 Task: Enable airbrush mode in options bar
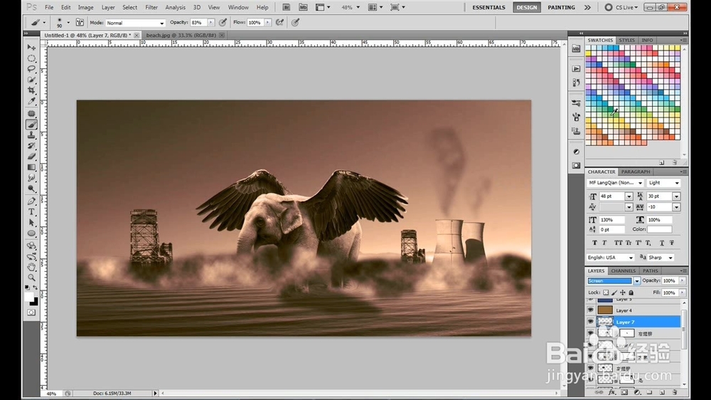(x=279, y=22)
